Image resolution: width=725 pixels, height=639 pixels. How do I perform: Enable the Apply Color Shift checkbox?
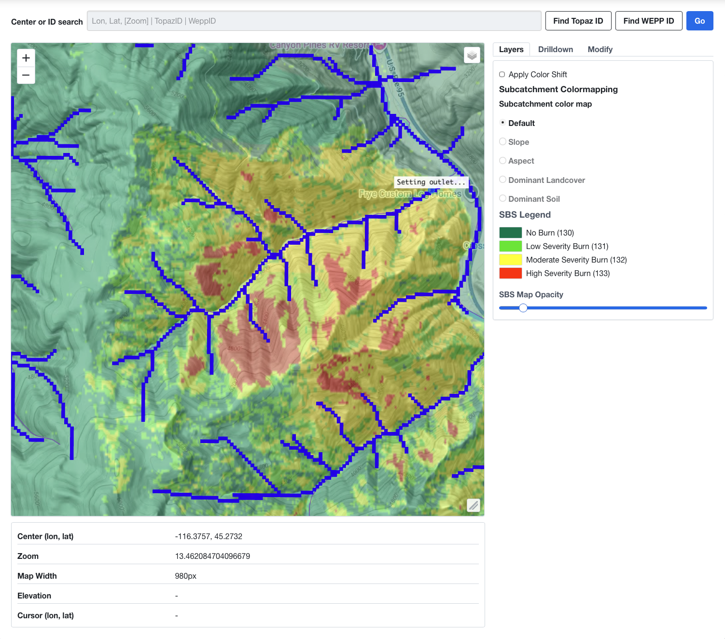(502, 74)
